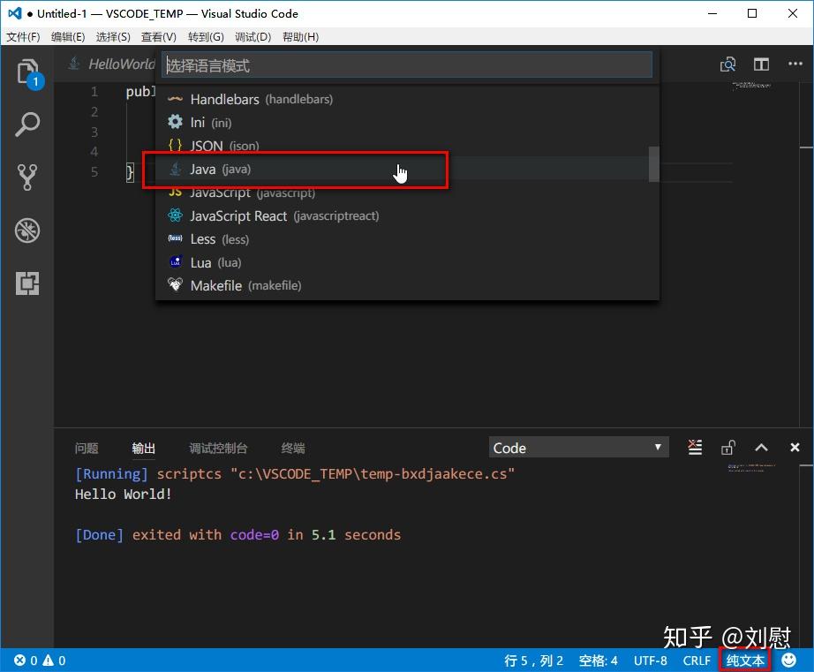This screenshot has width=814, height=672.
Task: Switch to the 终端 panel tab
Action: coord(293,448)
